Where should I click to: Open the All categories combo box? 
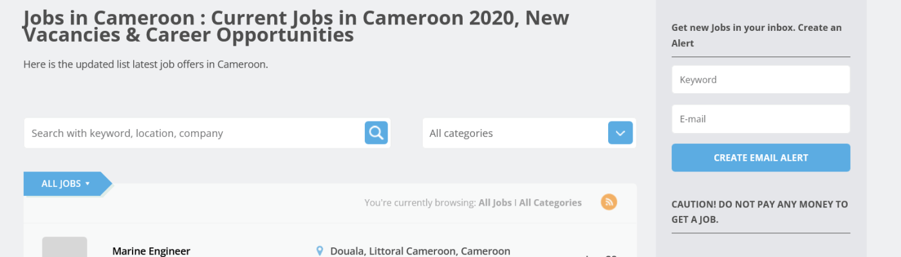pos(515,133)
